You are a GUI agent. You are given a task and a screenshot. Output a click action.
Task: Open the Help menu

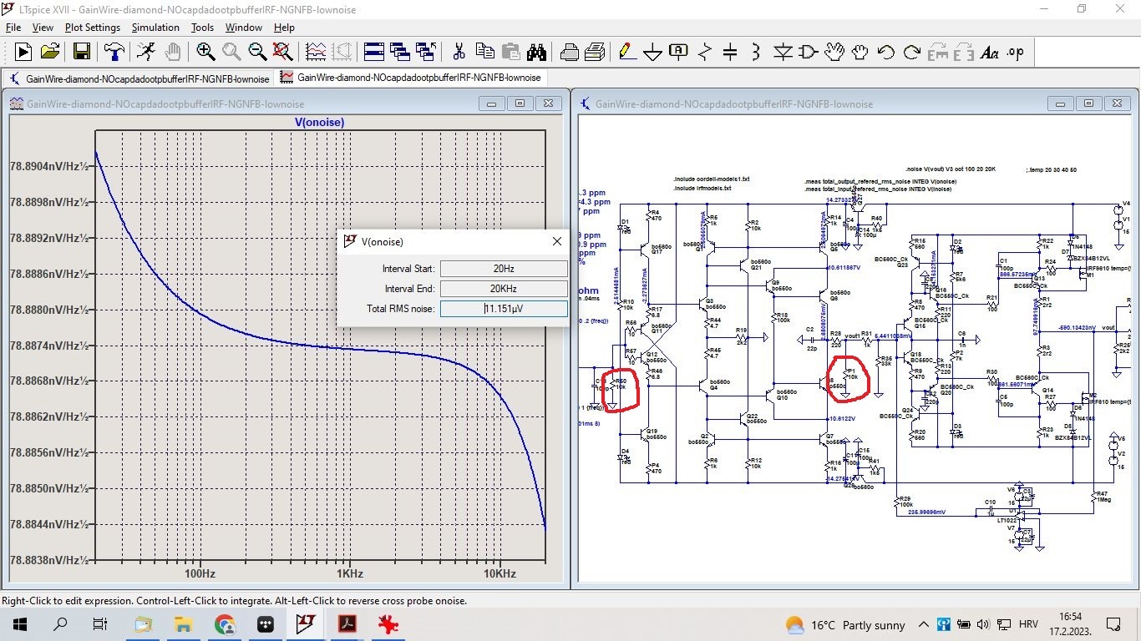click(284, 28)
